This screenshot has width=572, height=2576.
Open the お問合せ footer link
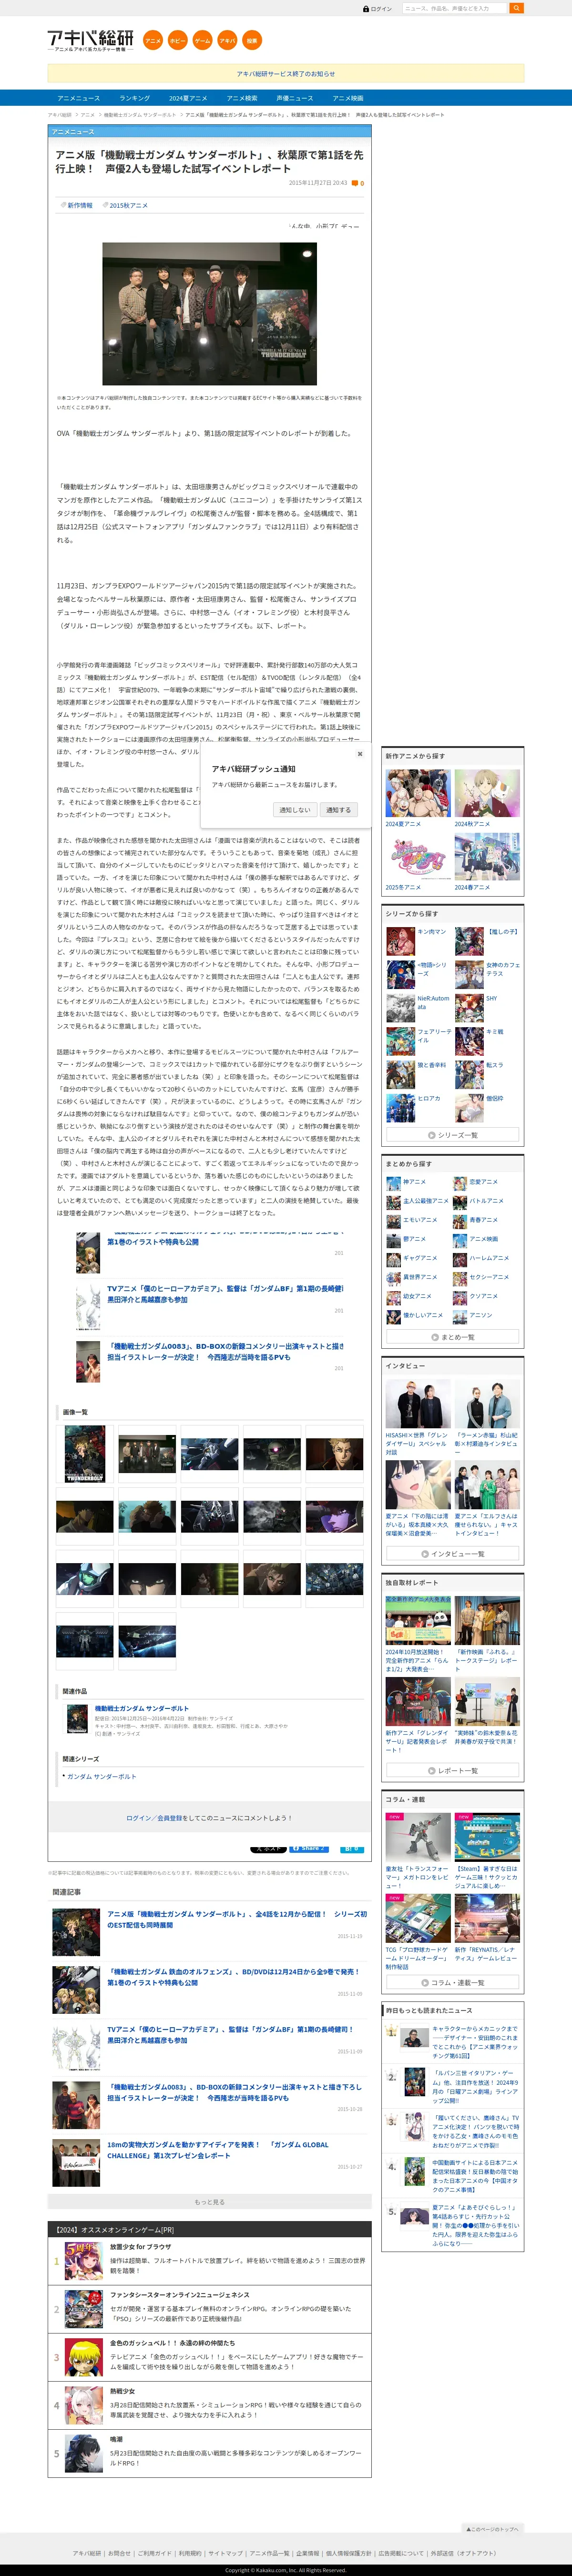tap(119, 2552)
